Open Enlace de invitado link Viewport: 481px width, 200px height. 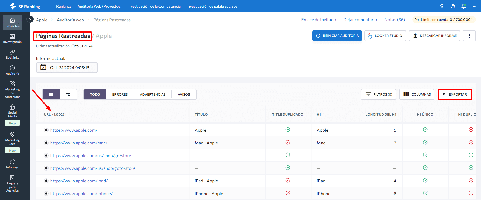(319, 20)
